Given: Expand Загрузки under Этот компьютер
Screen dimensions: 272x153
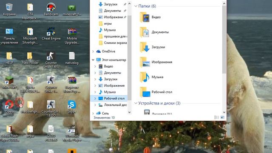Looking at the screenshot, I should tap(95, 79).
